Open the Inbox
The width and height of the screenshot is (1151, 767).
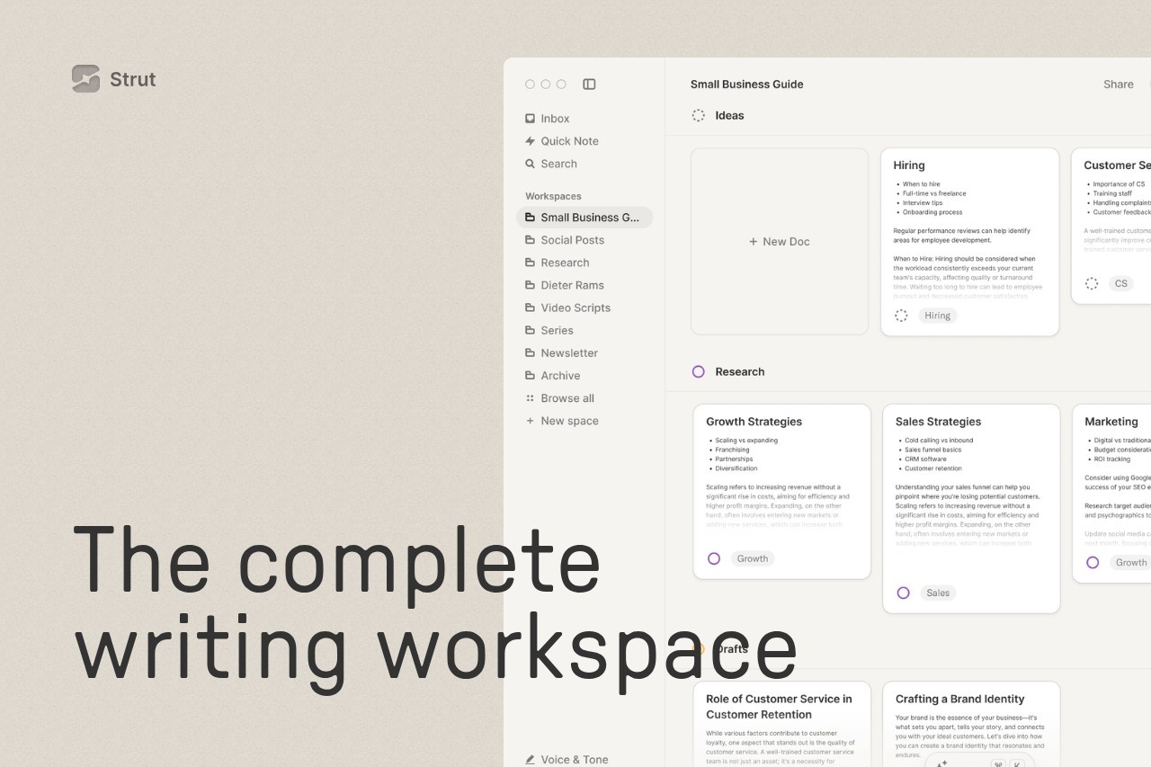tap(555, 119)
